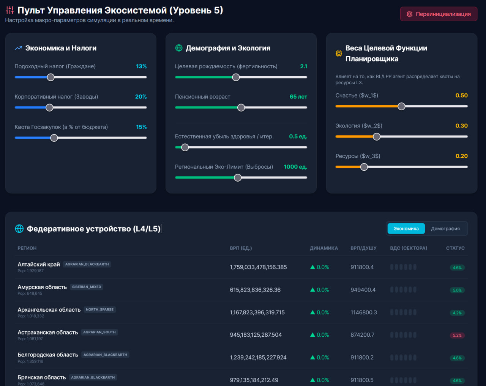The height and width of the screenshot is (386, 486).
Task: Click the green dynamics triangle for Брянская область
Action: click(x=312, y=380)
